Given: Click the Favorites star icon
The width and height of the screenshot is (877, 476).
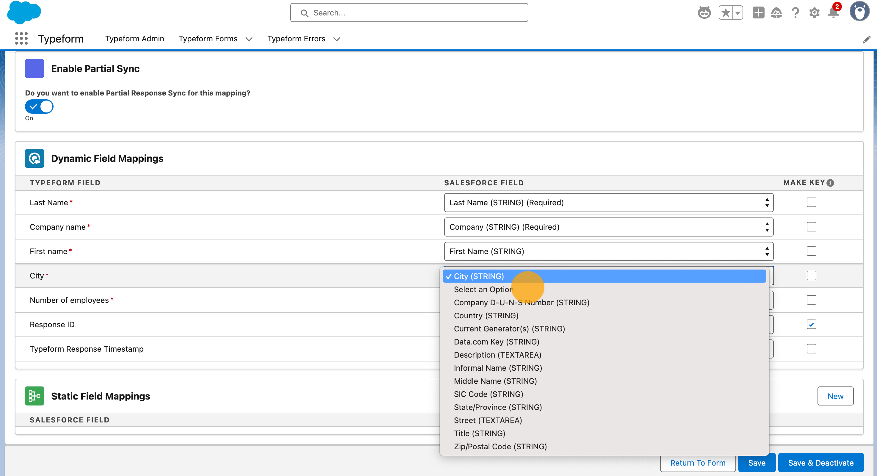Looking at the screenshot, I should [726, 13].
